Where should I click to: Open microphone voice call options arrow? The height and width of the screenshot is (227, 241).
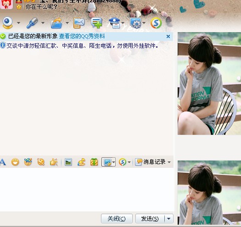coord(43,23)
